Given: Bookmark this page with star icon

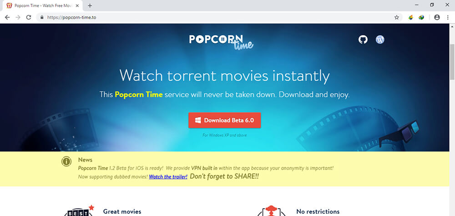Looking at the screenshot, I should [396, 17].
